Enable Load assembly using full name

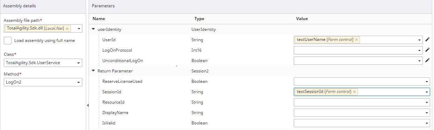(8, 41)
